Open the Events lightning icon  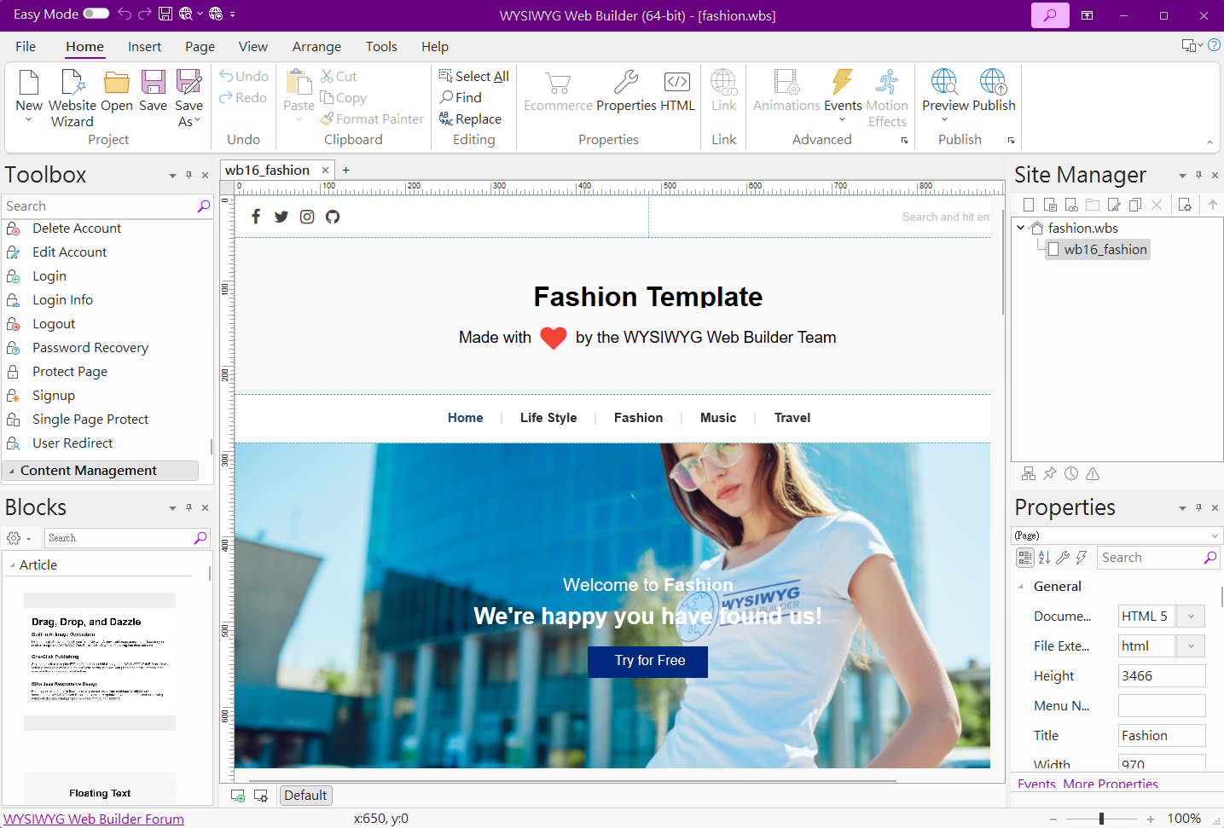pyautogui.click(x=843, y=82)
